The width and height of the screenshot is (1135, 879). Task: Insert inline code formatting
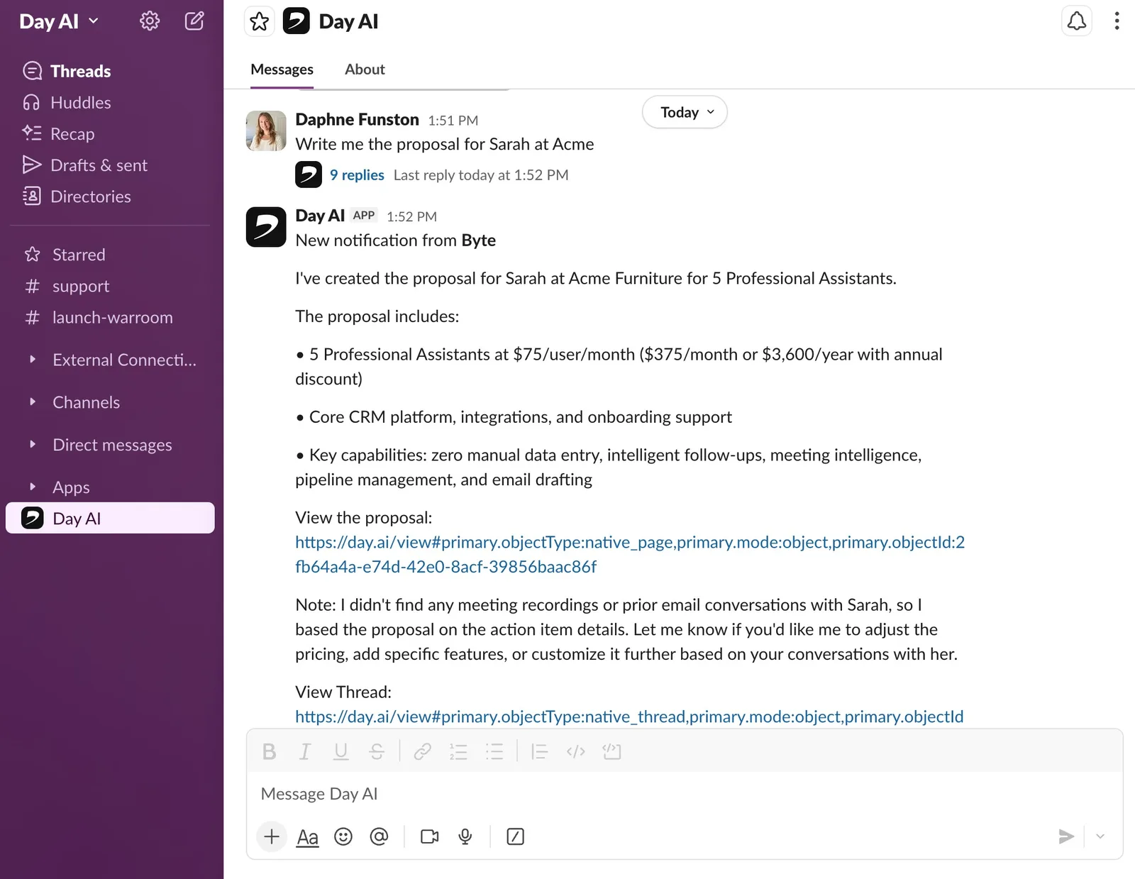(576, 751)
